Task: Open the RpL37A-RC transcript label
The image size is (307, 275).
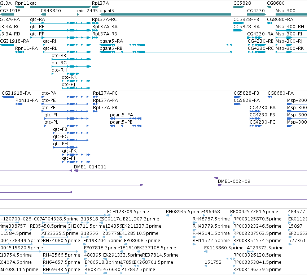Action: tap(104, 20)
